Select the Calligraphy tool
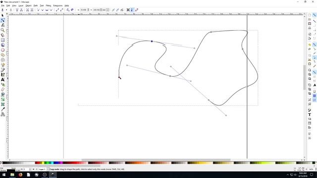Viewport: 317px width, 178px height. 2,75
